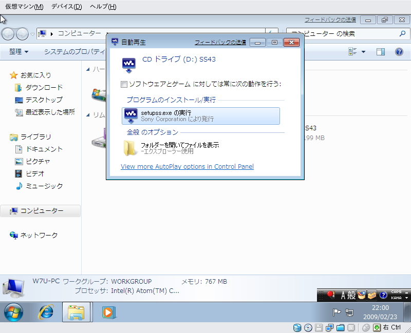The width and height of the screenshot is (411, 333).
Task: Click Explorer forward navigation button
Action: [22, 34]
